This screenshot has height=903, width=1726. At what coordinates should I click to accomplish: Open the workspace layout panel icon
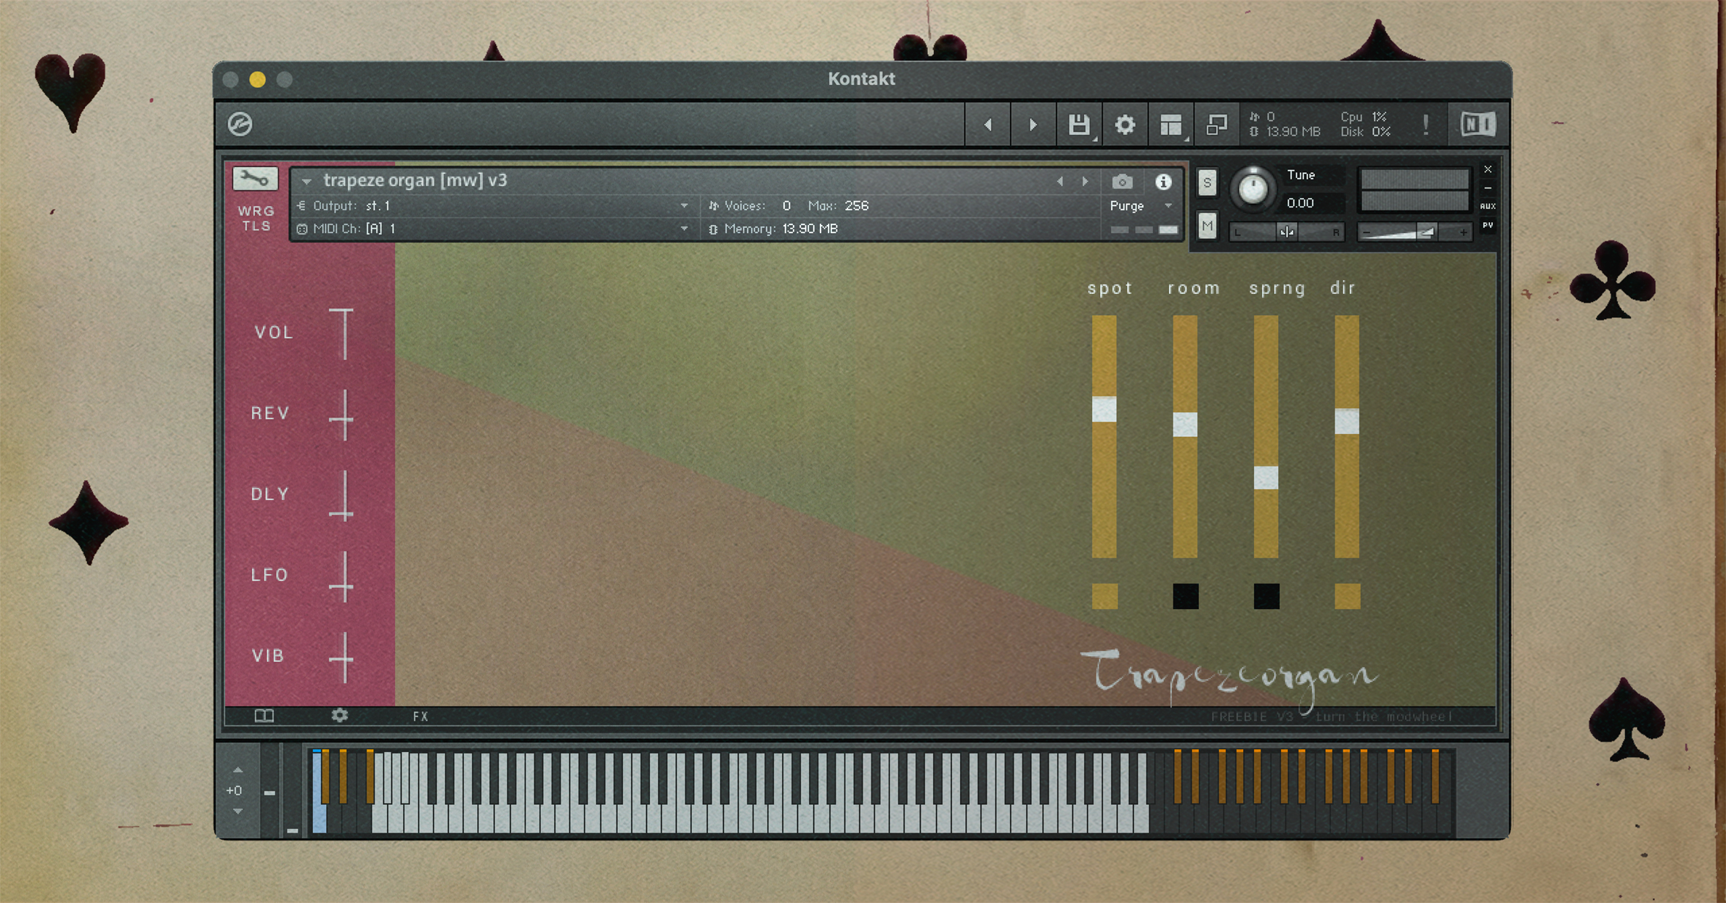1171,125
